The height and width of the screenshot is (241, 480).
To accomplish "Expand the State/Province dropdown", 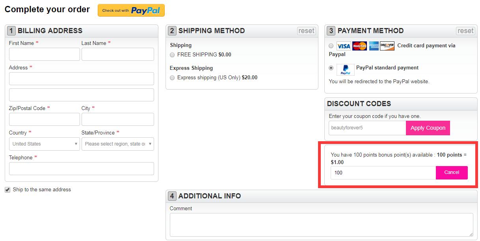I will coord(117,144).
